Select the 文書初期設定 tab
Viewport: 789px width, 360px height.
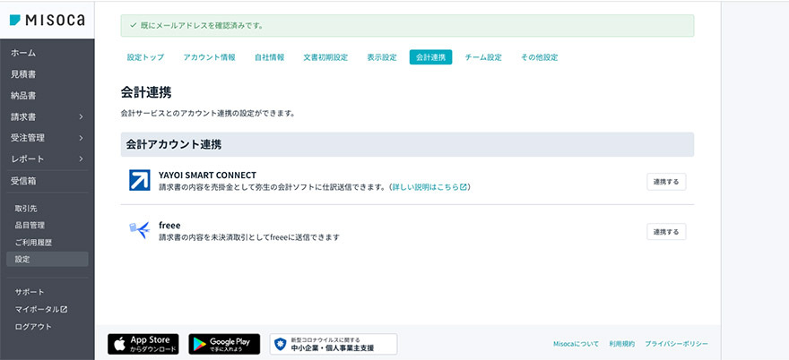tap(325, 57)
